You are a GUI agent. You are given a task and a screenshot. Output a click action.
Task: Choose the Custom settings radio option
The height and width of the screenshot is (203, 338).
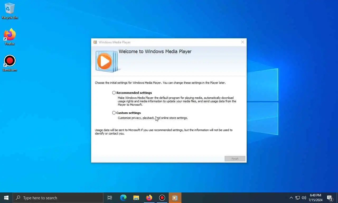(x=114, y=113)
